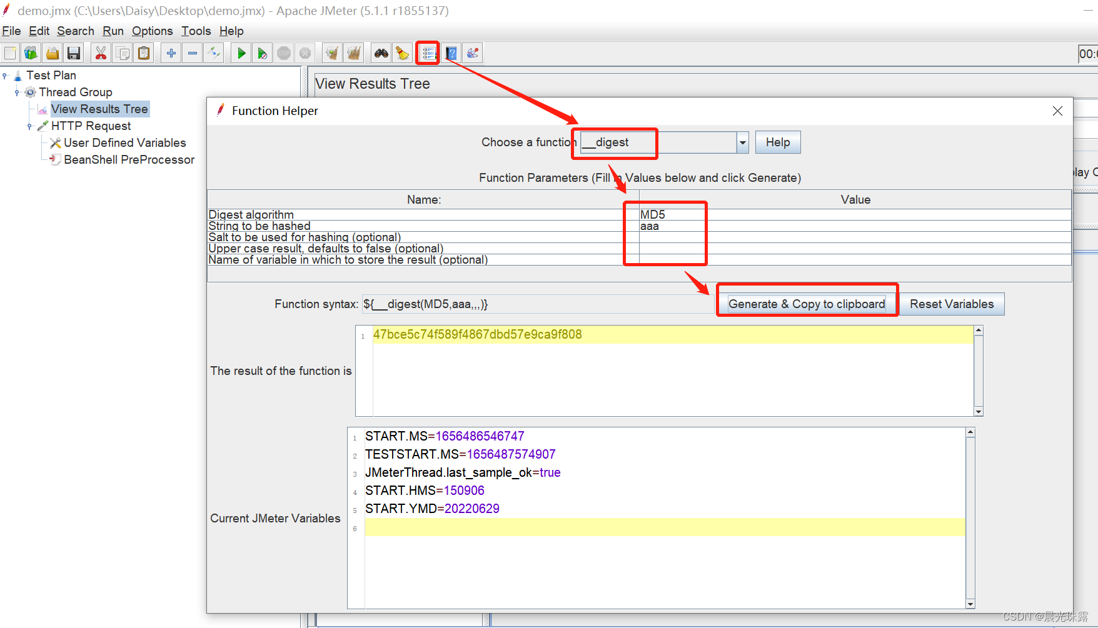Image resolution: width=1098 pixels, height=628 pixels.
Task: Click the Reset Variables button
Action: coord(951,304)
